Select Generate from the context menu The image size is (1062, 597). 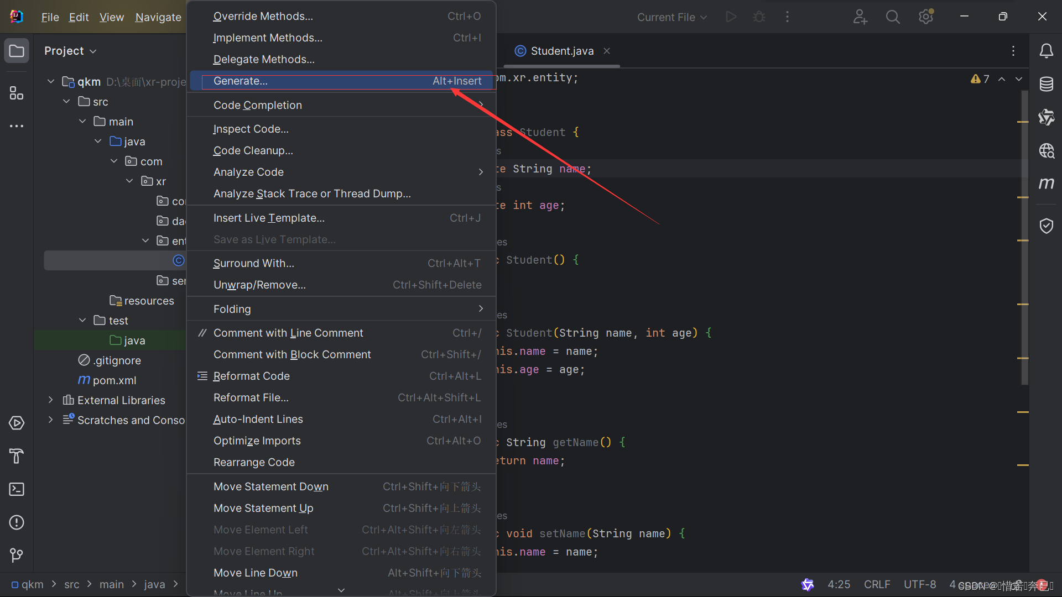click(x=241, y=81)
